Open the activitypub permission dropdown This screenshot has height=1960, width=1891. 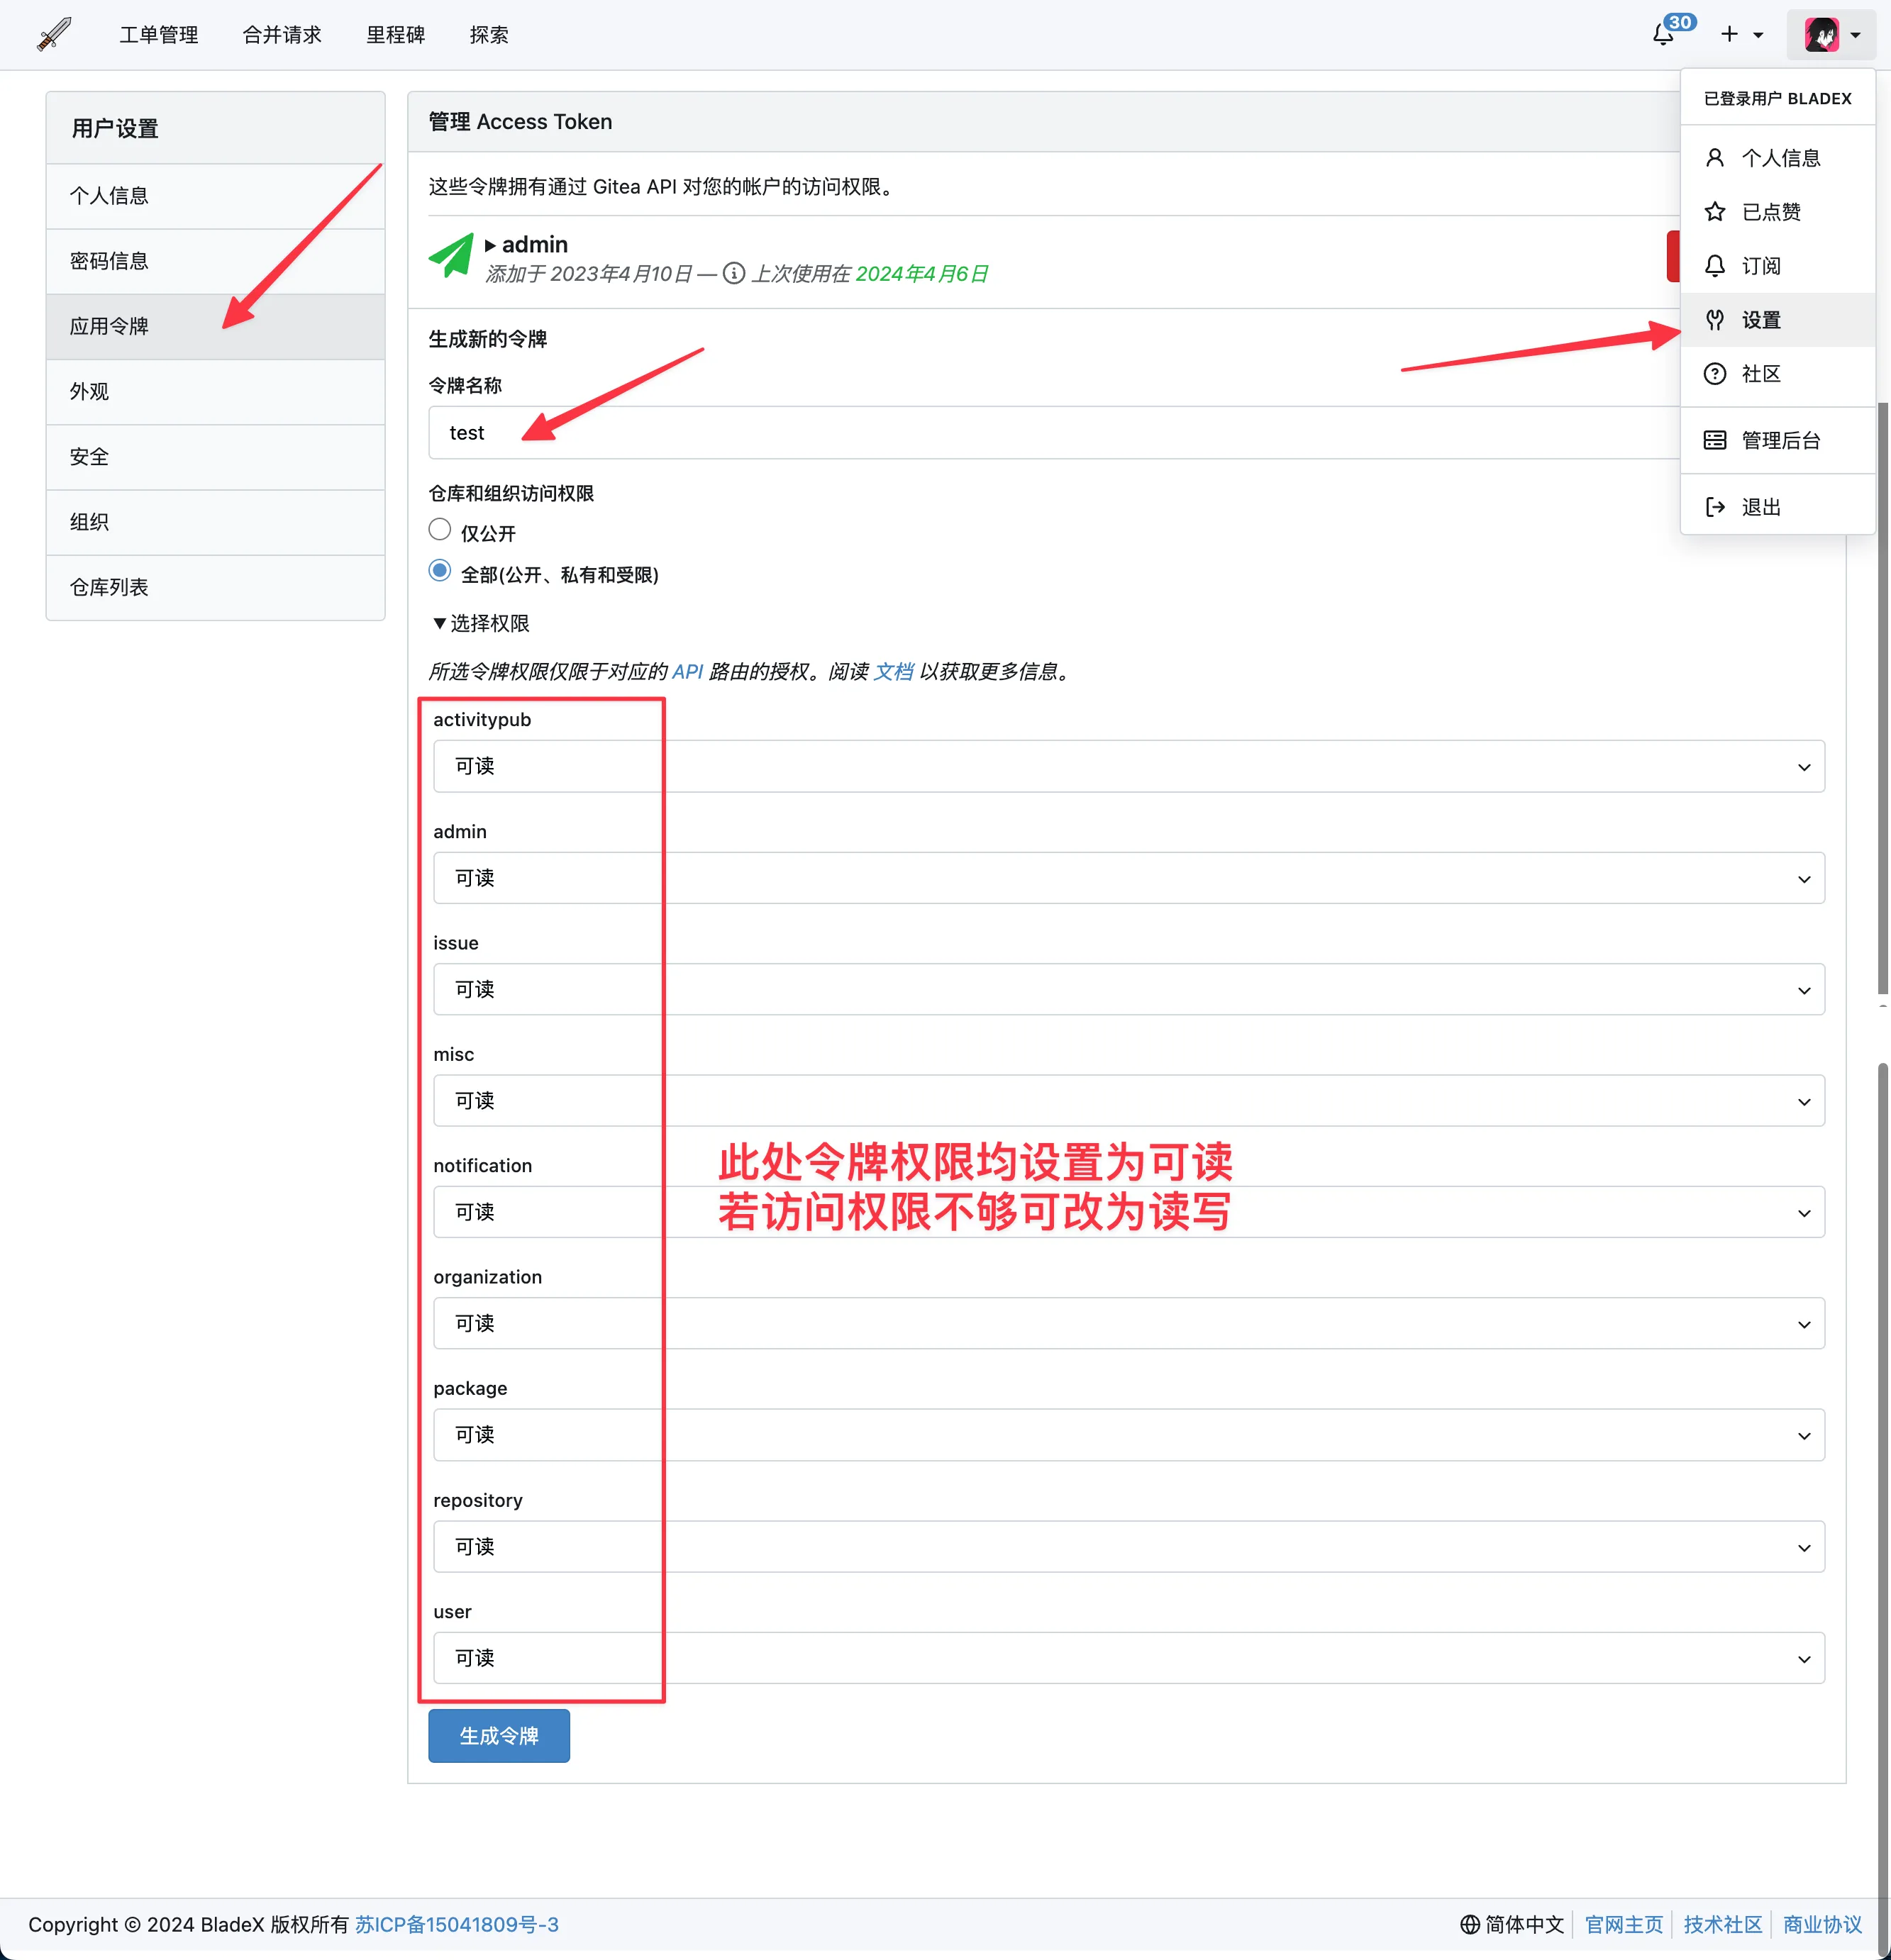click(x=1128, y=767)
